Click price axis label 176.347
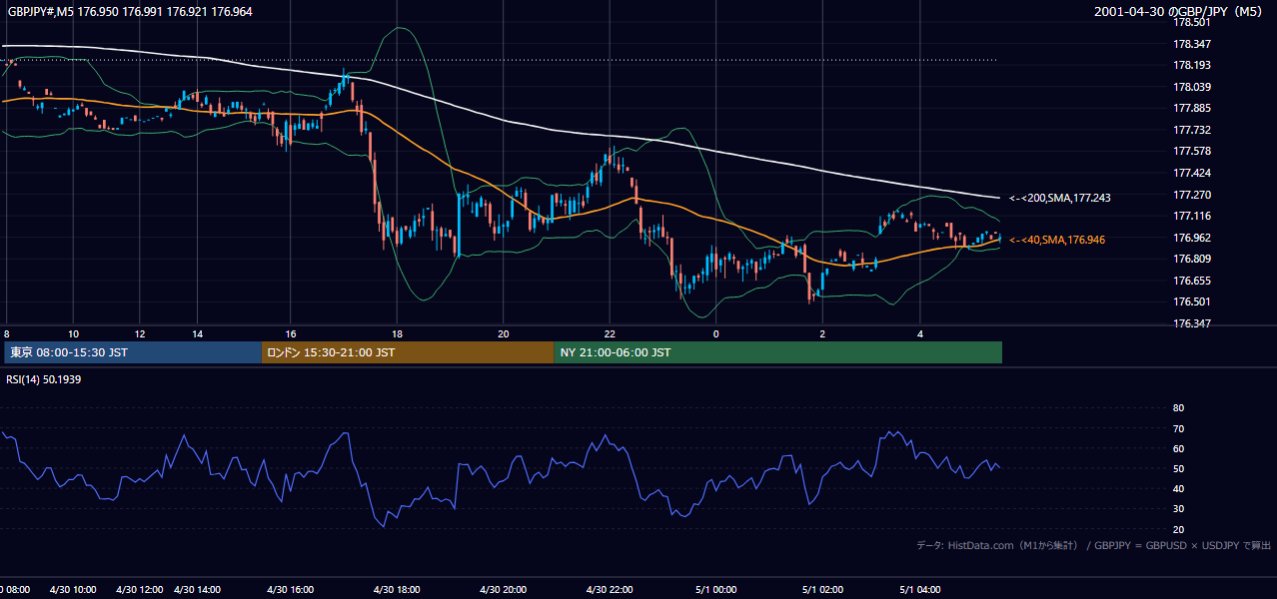The width and height of the screenshot is (1277, 599). (1191, 323)
